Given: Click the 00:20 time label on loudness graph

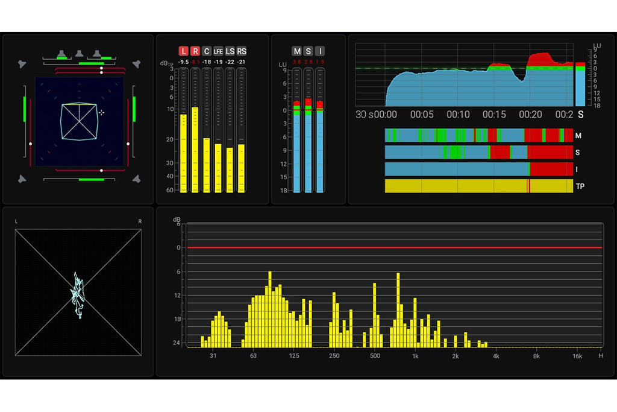Looking at the screenshot, I should [530, 115].
